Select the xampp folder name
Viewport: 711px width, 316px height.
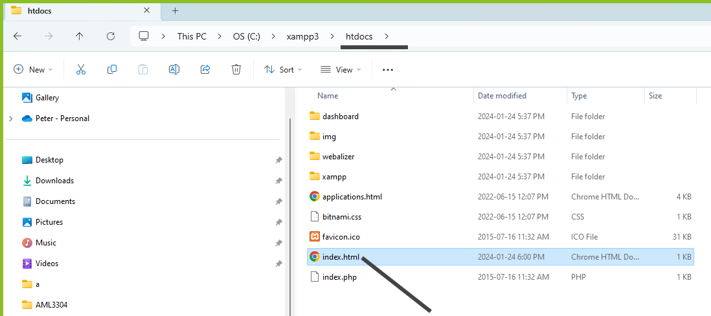pos(334,176)
